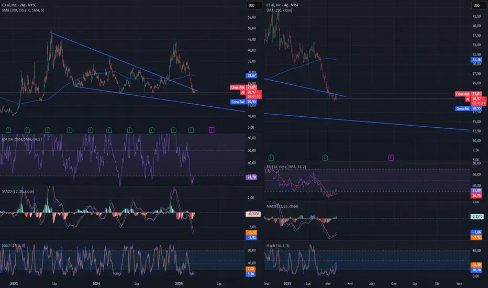Click the Kwi label on 4g time axis
This screenshot has height=288, width=488.
coord(350,284)
